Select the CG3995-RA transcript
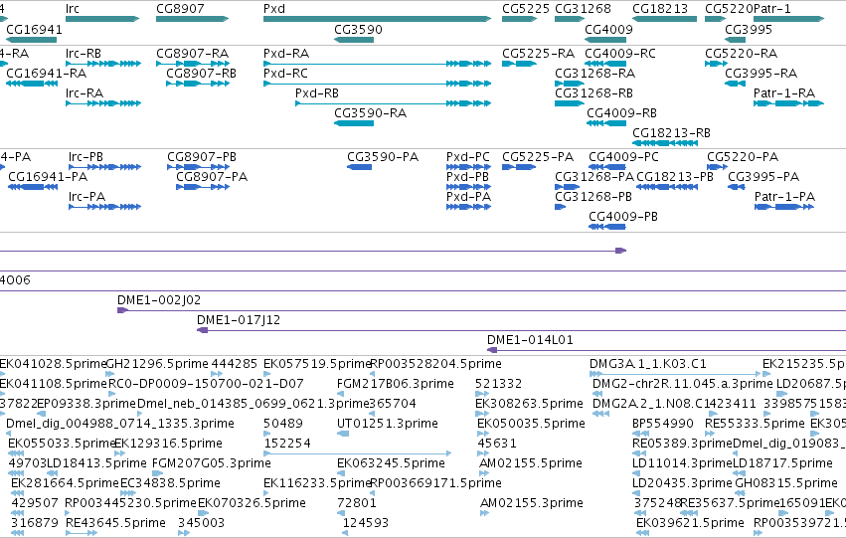The height and width of the screenshot is (538, 846). [735, 84]
